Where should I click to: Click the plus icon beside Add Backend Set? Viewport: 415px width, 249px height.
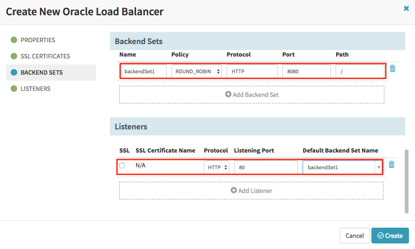click(228, 94)
